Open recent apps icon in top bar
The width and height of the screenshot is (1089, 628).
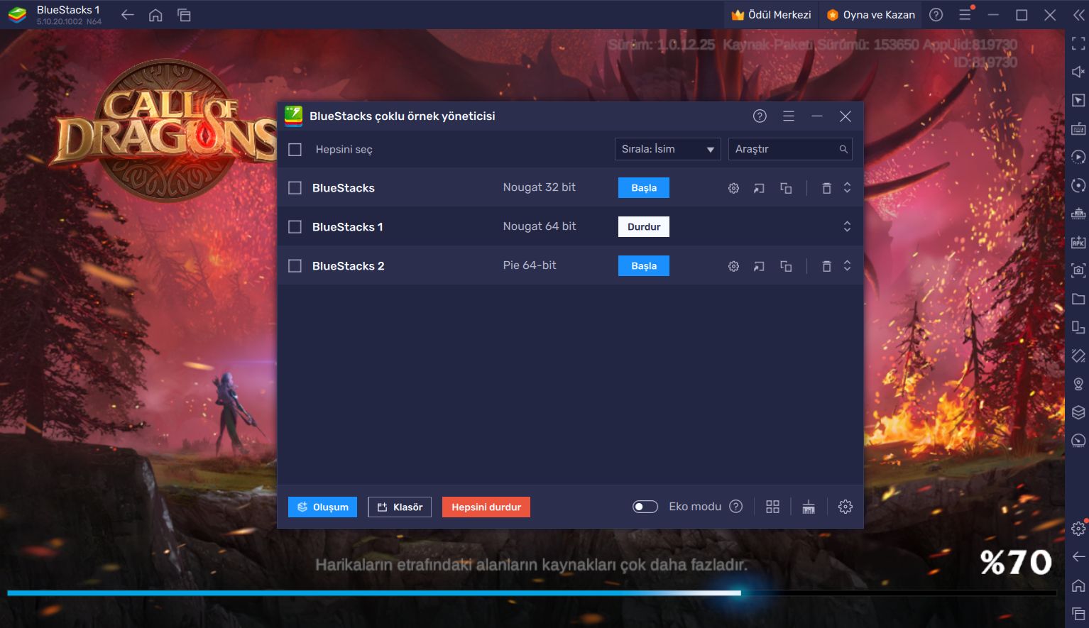click(184, 15)
